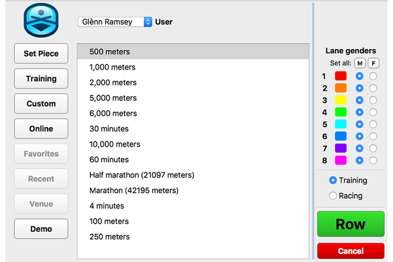Select female radio for lane 2
Image resolution: width=393 pixels, height=262 pixels.
pyautogui.click(x=373, y=88)
